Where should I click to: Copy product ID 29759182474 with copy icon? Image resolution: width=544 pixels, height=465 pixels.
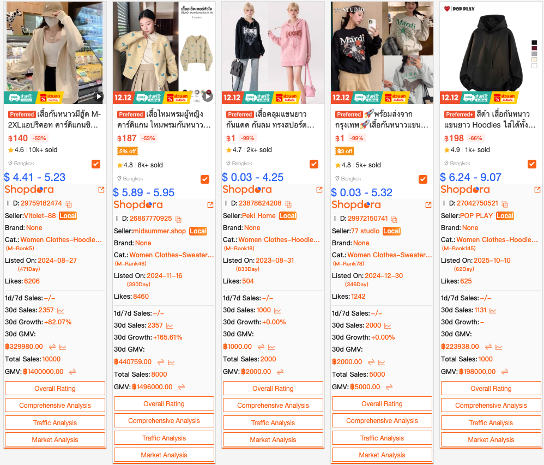69,204
